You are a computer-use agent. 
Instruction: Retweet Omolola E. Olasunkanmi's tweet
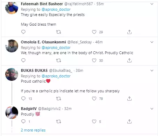coord(59,60)
